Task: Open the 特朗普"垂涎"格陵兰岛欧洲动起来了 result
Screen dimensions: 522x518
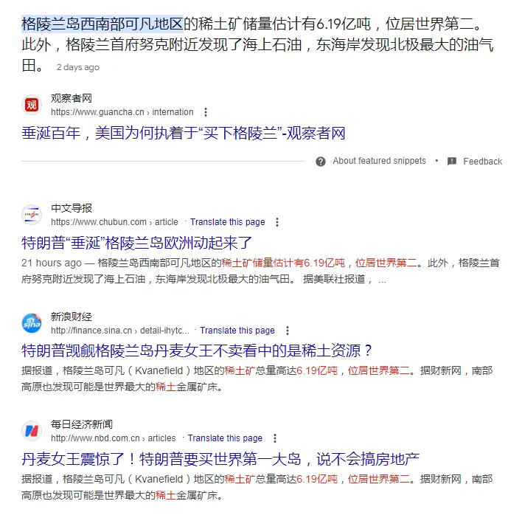Action: (x=137, y=243)
